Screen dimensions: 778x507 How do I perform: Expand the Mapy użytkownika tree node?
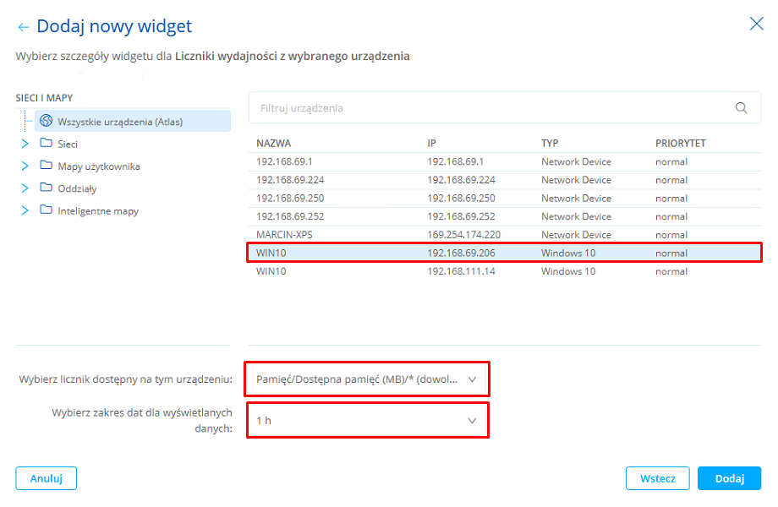click(x=25, y=166)
